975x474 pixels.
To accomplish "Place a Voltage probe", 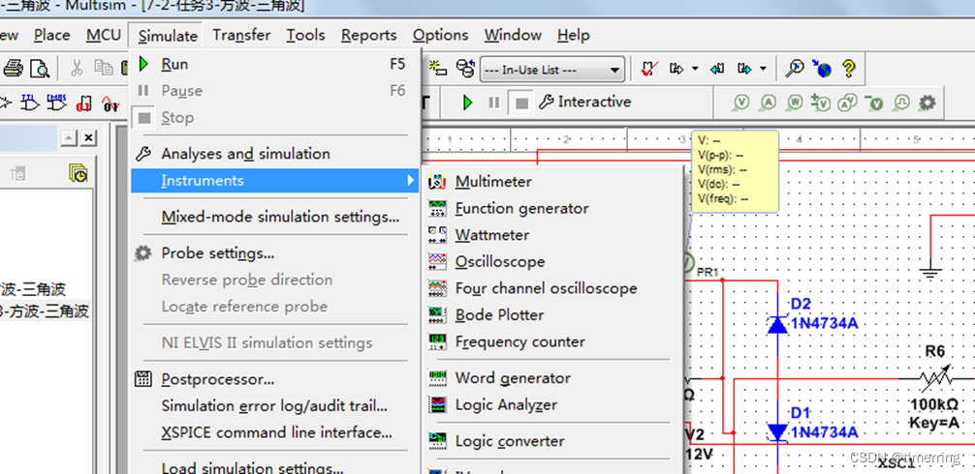I will pos(741,103).
